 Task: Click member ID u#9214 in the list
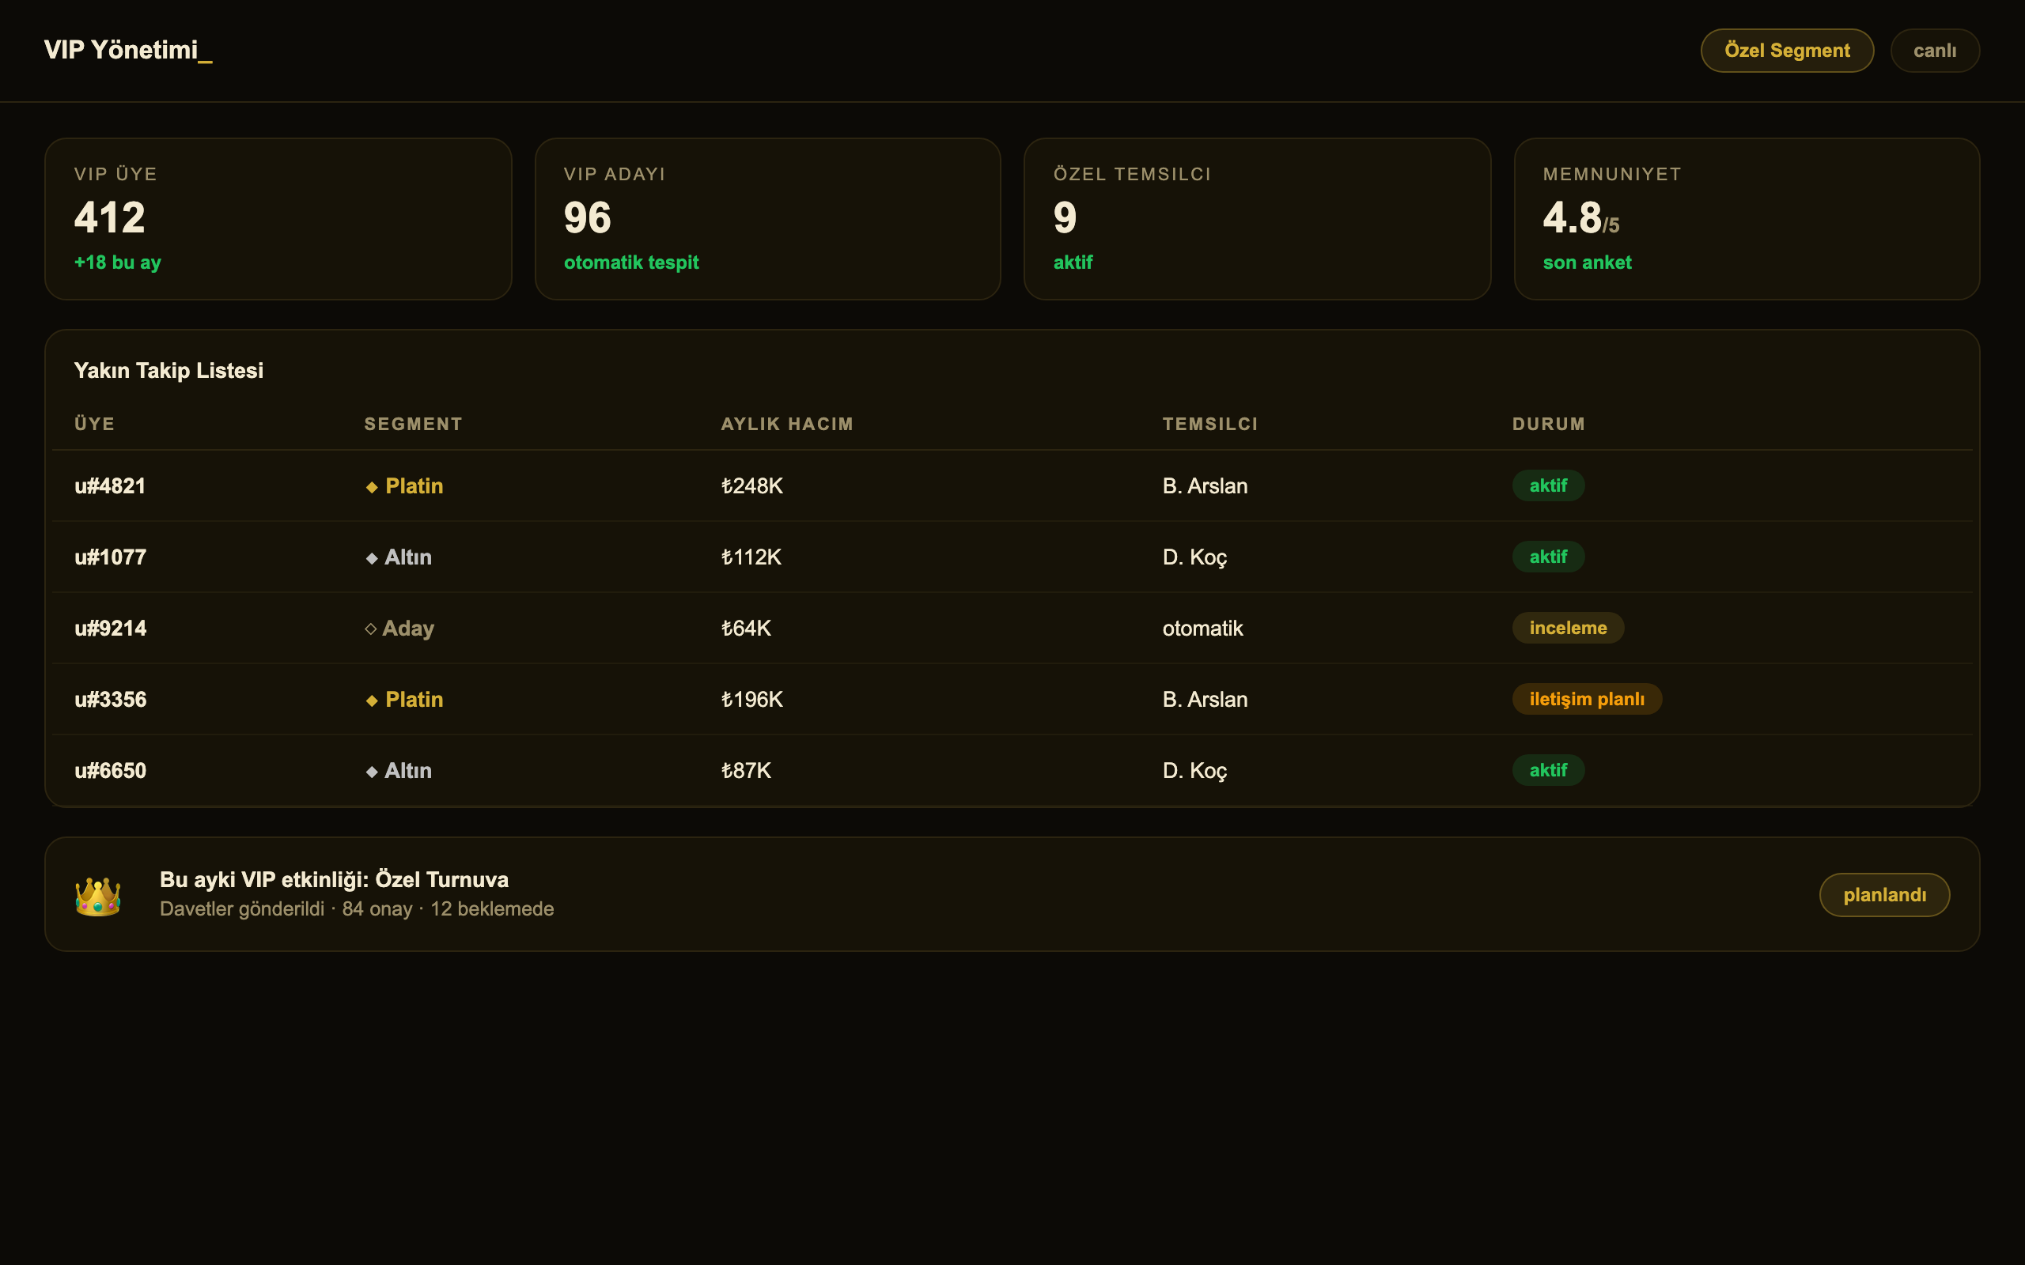(x=111, y=629)
